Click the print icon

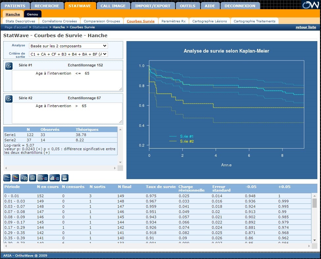[65, 178]
